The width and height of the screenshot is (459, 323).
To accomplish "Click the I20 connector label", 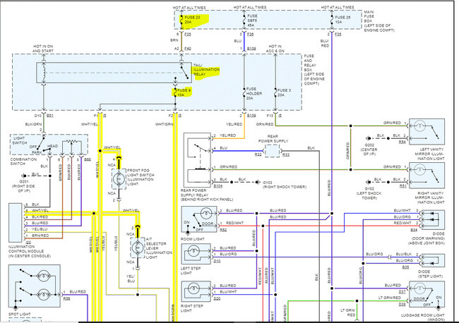I will pos(28,243).
